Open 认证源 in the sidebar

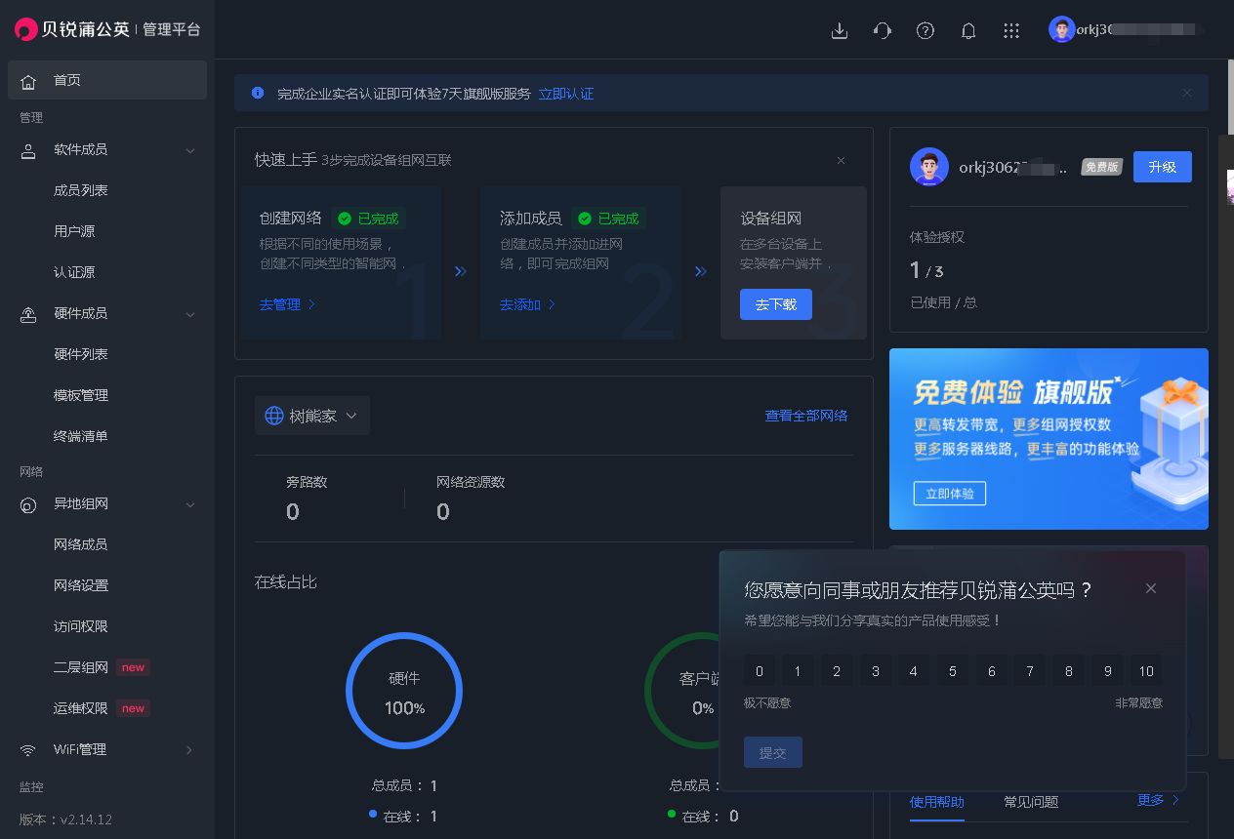pos(74,272)
